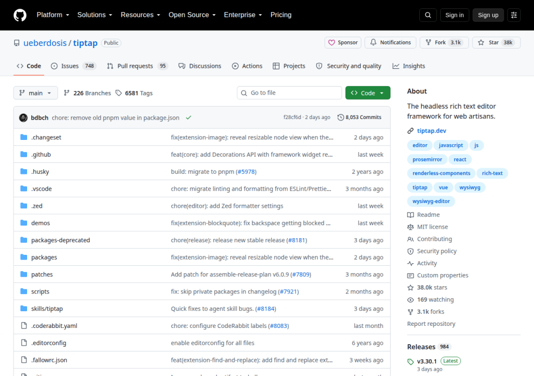Click the .coderabbit.yaml file icon
The height and width of the screenshot is (376, 534).
[x=24, y=325]
